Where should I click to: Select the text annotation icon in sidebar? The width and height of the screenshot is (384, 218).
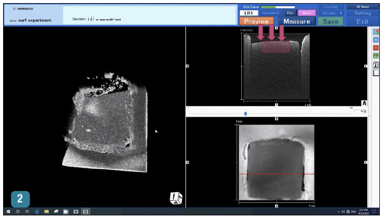tap(376, 64)
